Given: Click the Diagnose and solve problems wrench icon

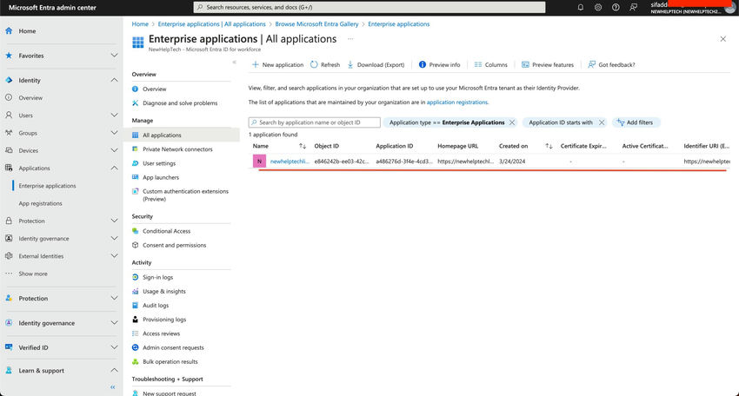Looking at the screenshot, I should [136, 102].
